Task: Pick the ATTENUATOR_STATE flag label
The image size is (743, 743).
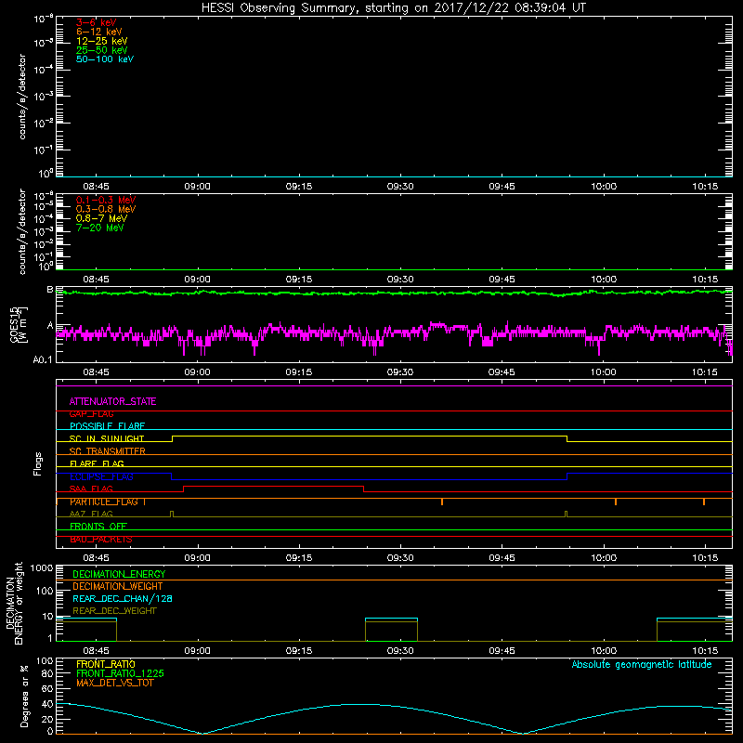Action: click(112, 401)
